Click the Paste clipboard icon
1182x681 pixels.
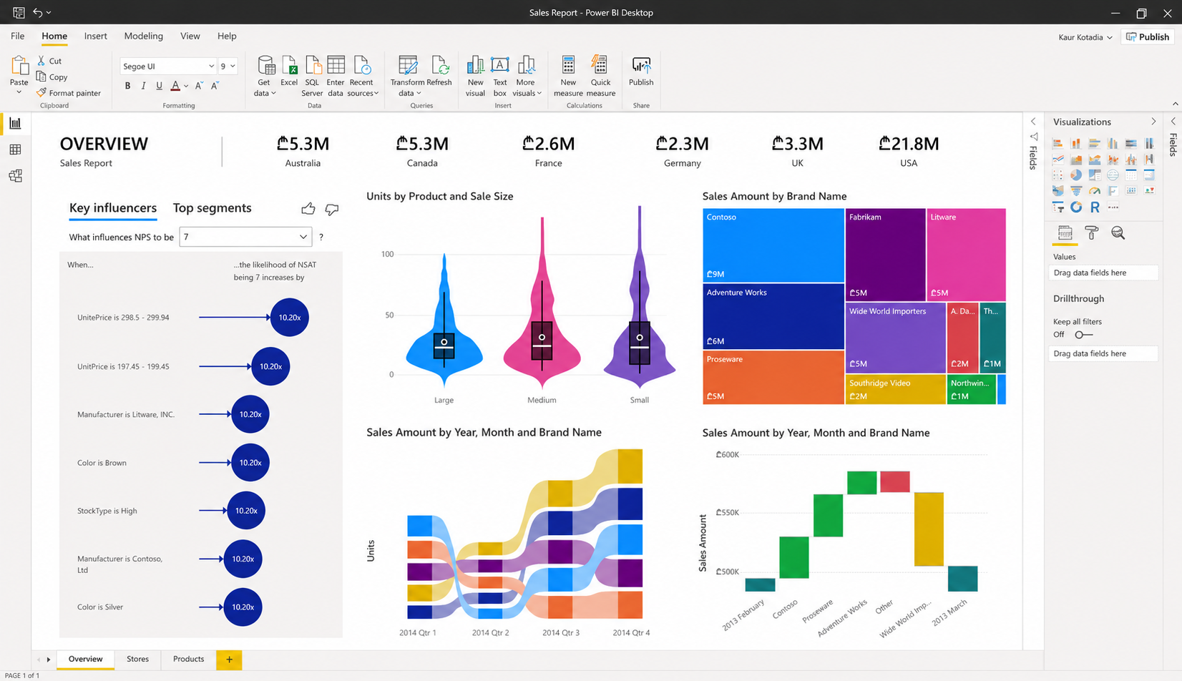tap(19, 66)
